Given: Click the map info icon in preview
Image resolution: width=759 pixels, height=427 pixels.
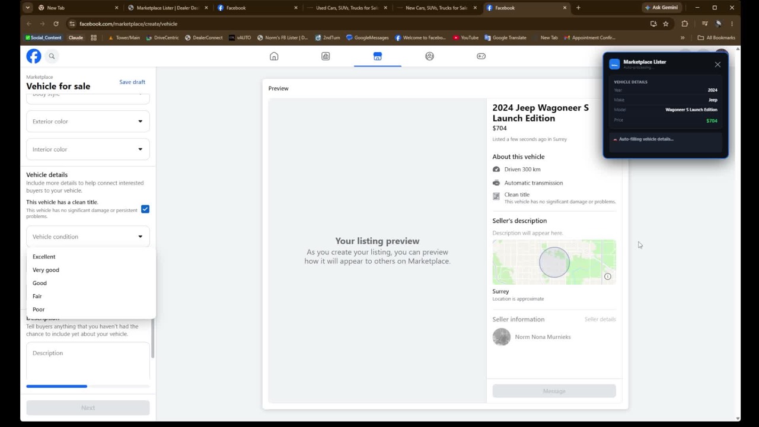Looking at the screenshot, I should (x=608, y=276).
